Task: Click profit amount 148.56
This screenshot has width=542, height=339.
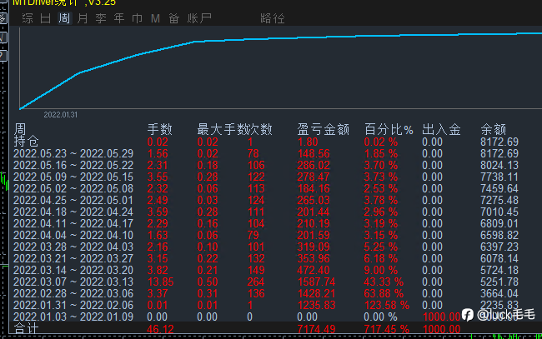Action: (x=314, y=153)
